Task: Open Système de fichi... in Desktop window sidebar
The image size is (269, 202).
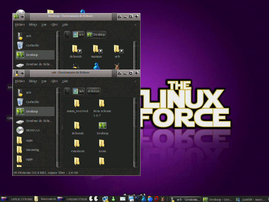Action: [x=35, y=64]
